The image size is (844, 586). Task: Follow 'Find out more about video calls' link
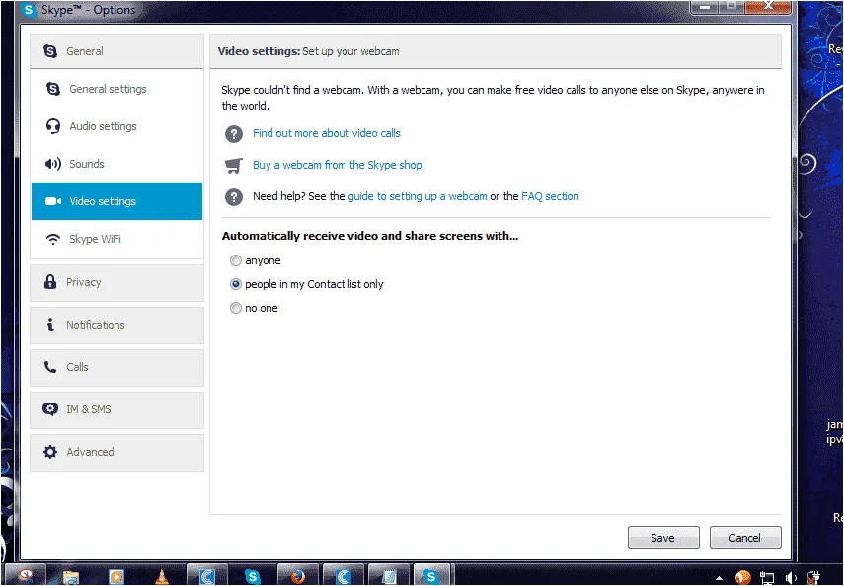326,133
